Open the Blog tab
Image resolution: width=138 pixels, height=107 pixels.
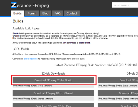45,13
